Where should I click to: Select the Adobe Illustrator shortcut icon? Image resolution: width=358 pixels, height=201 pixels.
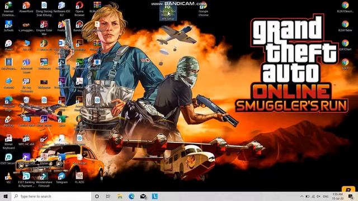(x=79, y=45)
